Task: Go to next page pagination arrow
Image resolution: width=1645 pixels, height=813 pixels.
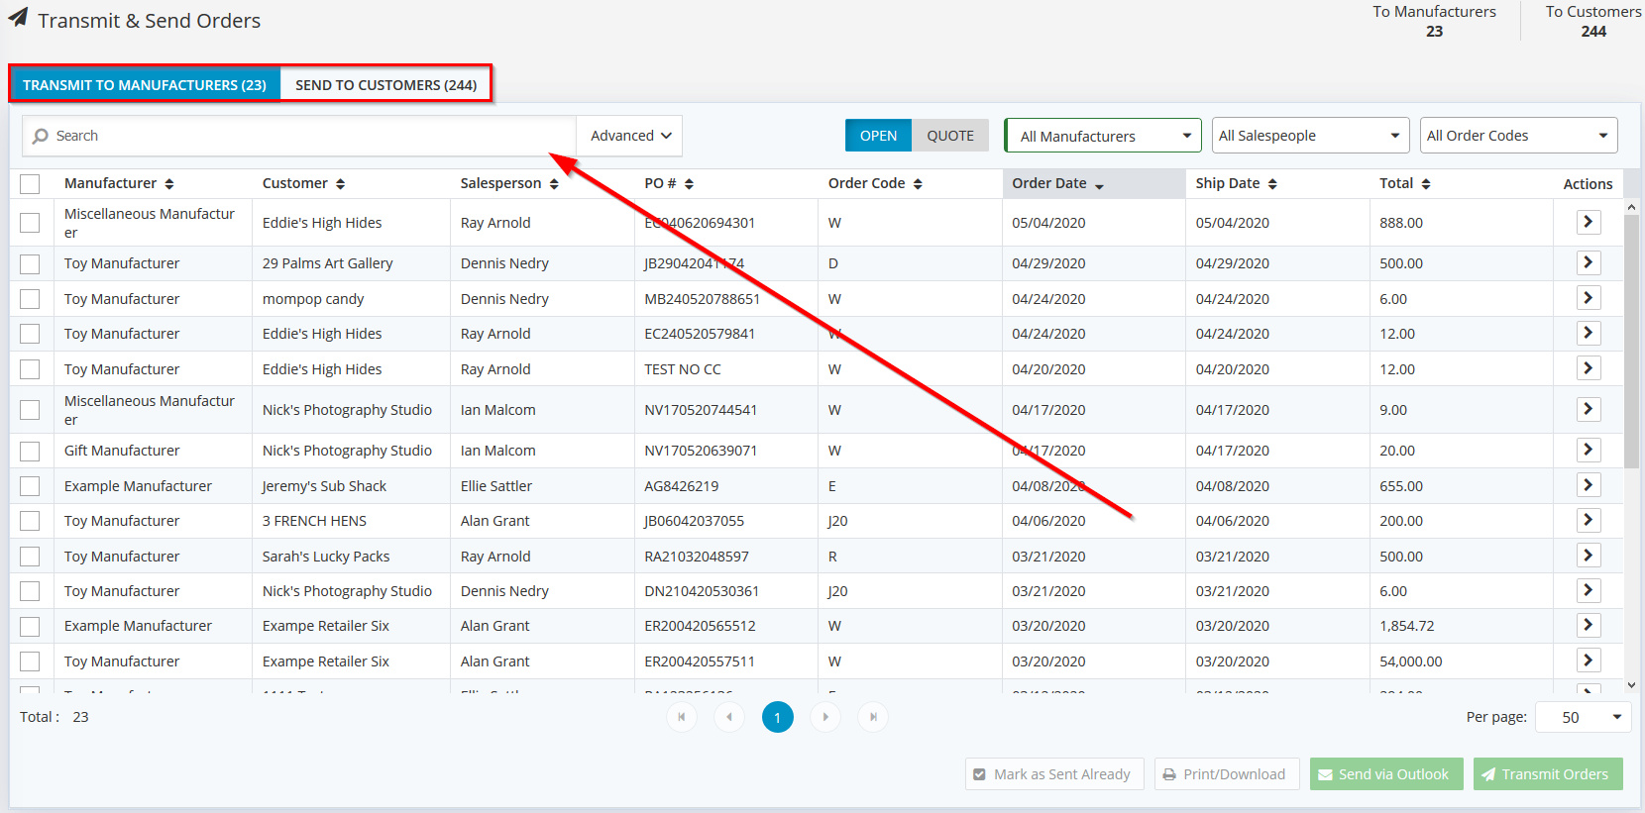Action: [x=825, y=717]
